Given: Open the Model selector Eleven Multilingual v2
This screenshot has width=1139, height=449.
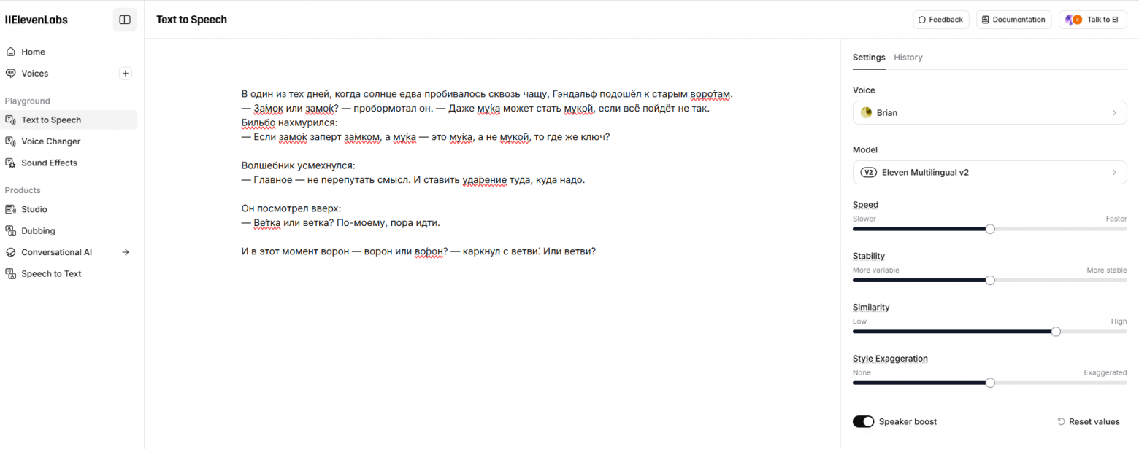Looking at the screenshot, I should pyautogui.click(x=989, y=173).
